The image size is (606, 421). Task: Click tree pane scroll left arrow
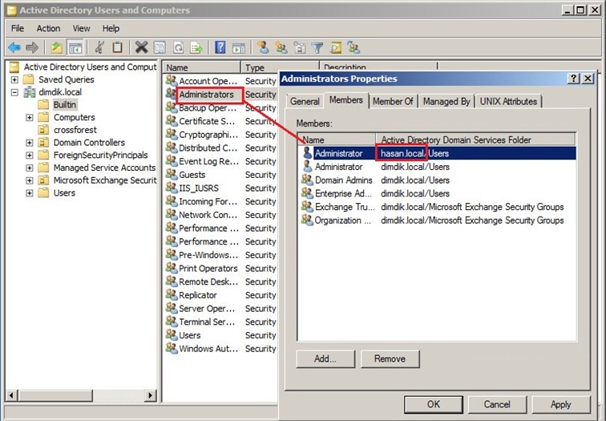pyautogui.click(x=11, y=395)
